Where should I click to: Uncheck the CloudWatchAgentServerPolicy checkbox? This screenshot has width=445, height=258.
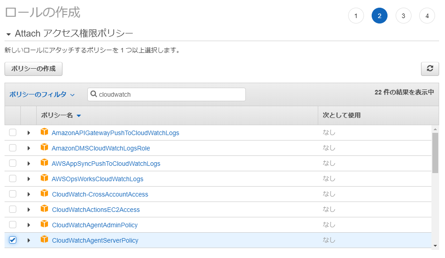coord(13,240)
